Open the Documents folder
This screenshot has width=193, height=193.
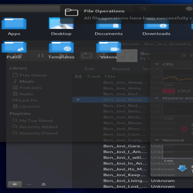pyautogui.click(x=109, y=27)
